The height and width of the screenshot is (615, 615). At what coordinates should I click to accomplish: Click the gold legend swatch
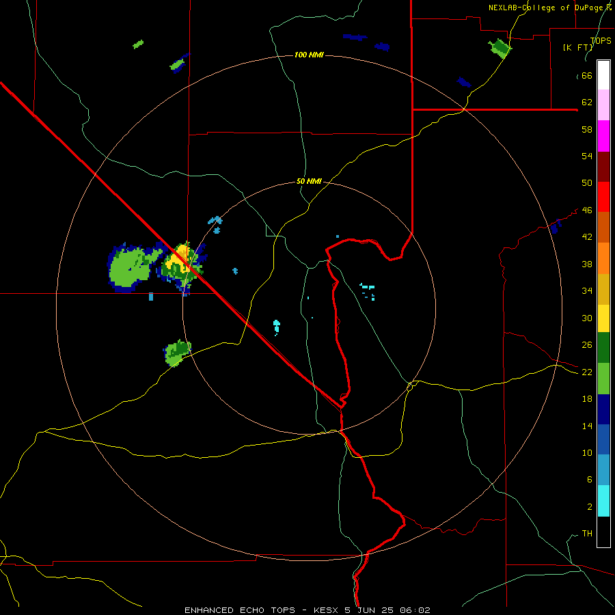click(603, 289)
